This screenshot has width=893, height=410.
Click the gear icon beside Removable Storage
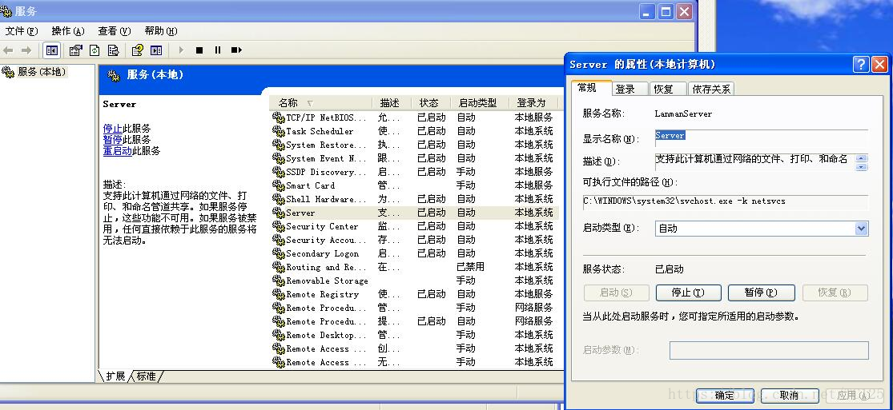(279, 281)
